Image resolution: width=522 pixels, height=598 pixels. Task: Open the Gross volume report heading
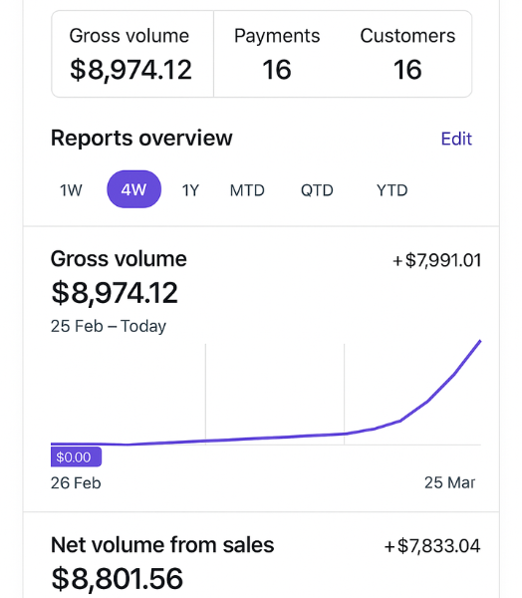click(119, 259)
